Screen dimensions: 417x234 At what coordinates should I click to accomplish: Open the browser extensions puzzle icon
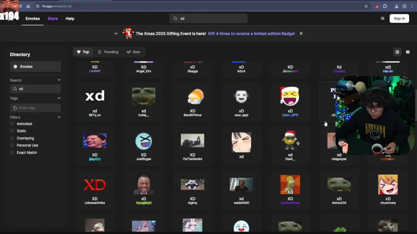(385, 6)
